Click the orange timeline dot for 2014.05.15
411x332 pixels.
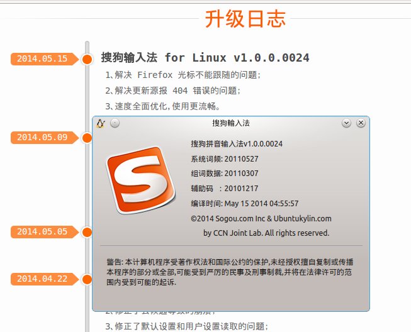[x=87, y=59]
